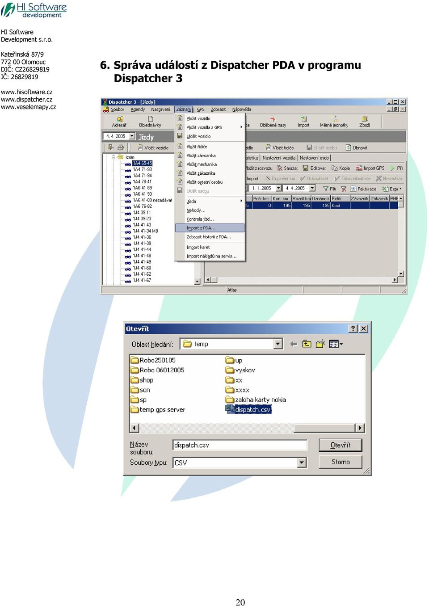Click create new folder icon in Otevřít dialog
This screenshot has height=606, width=429.
pyautogui.click(x=320, y=344)
